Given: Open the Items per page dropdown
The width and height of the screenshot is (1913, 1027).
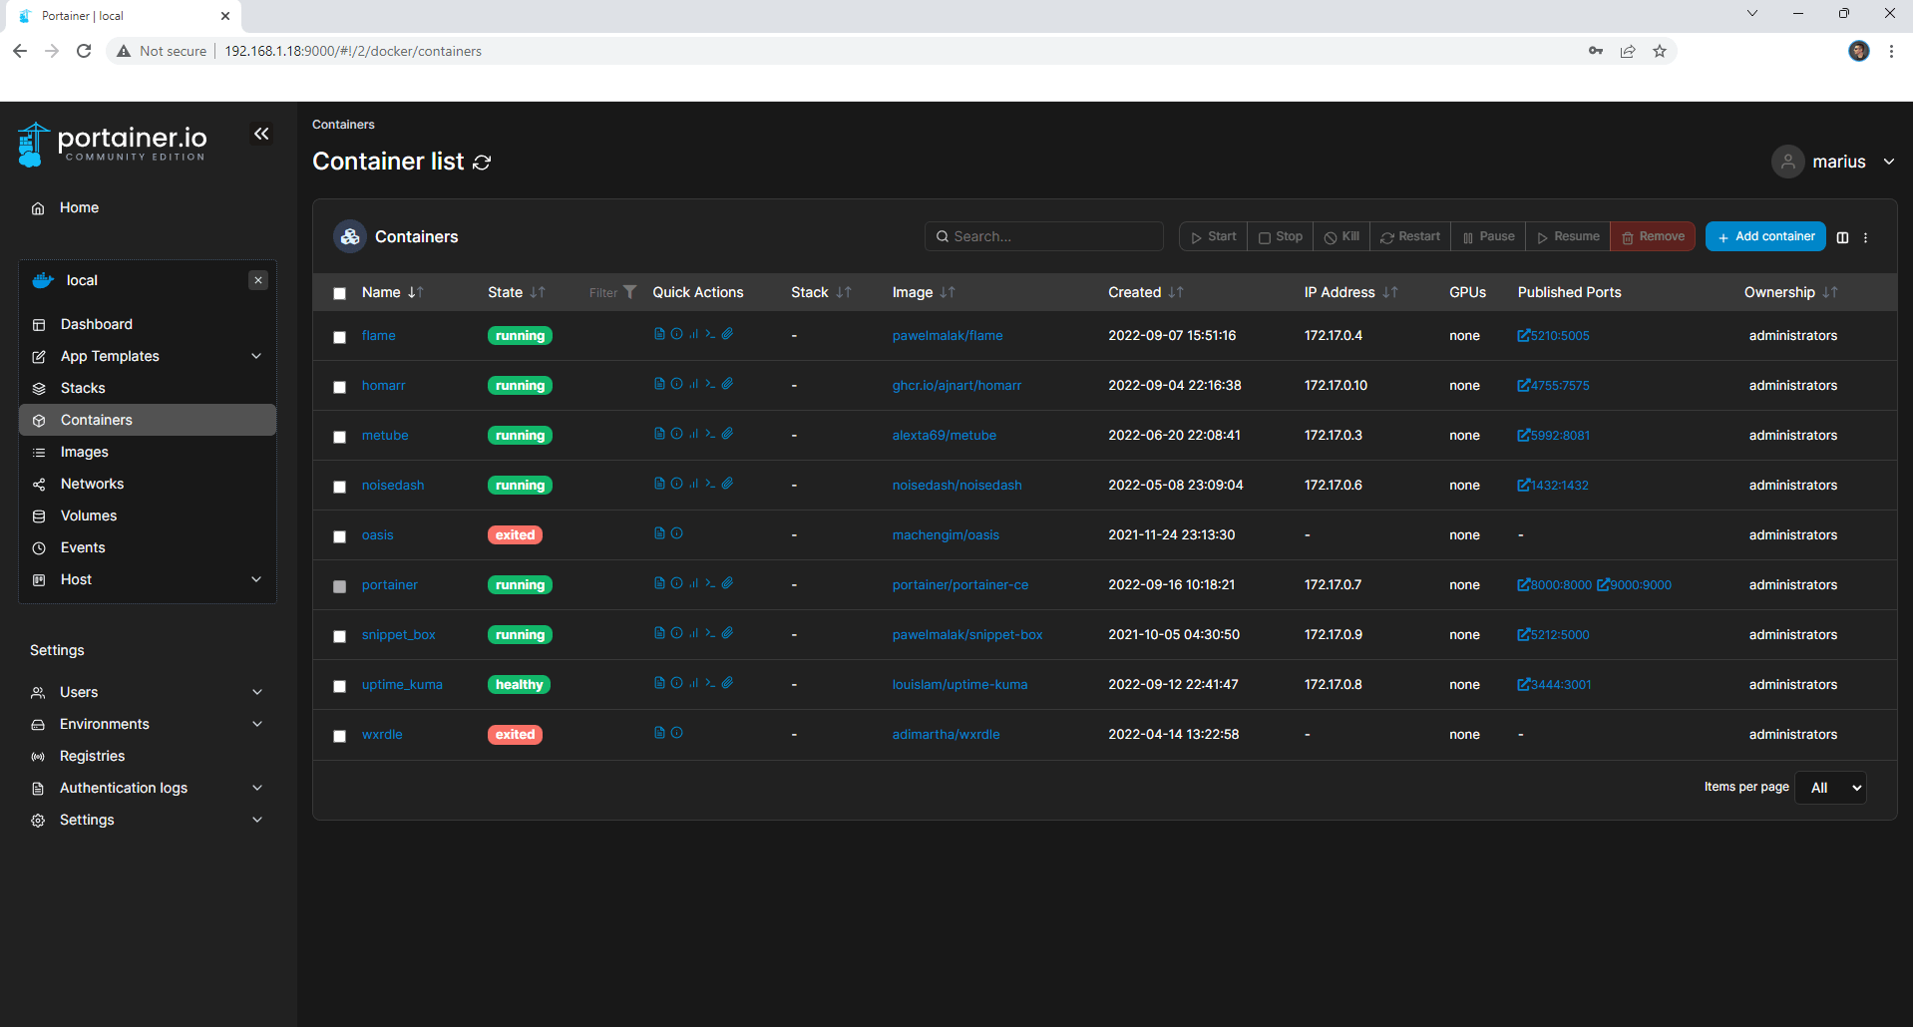Looking at the screenshot, I should pyautogui.click(x=1830, y=788).
